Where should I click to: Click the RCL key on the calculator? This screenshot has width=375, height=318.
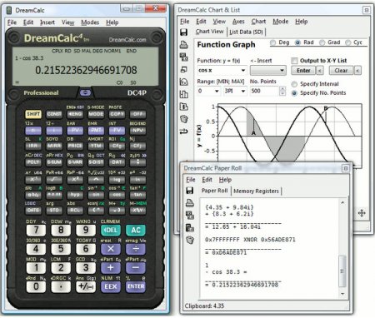click(x=75, y=211)
